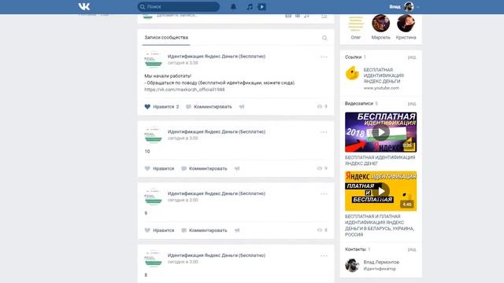The image size is (504, 283).
Task: Comment on the post '10'
Action: tap(204, 168)
